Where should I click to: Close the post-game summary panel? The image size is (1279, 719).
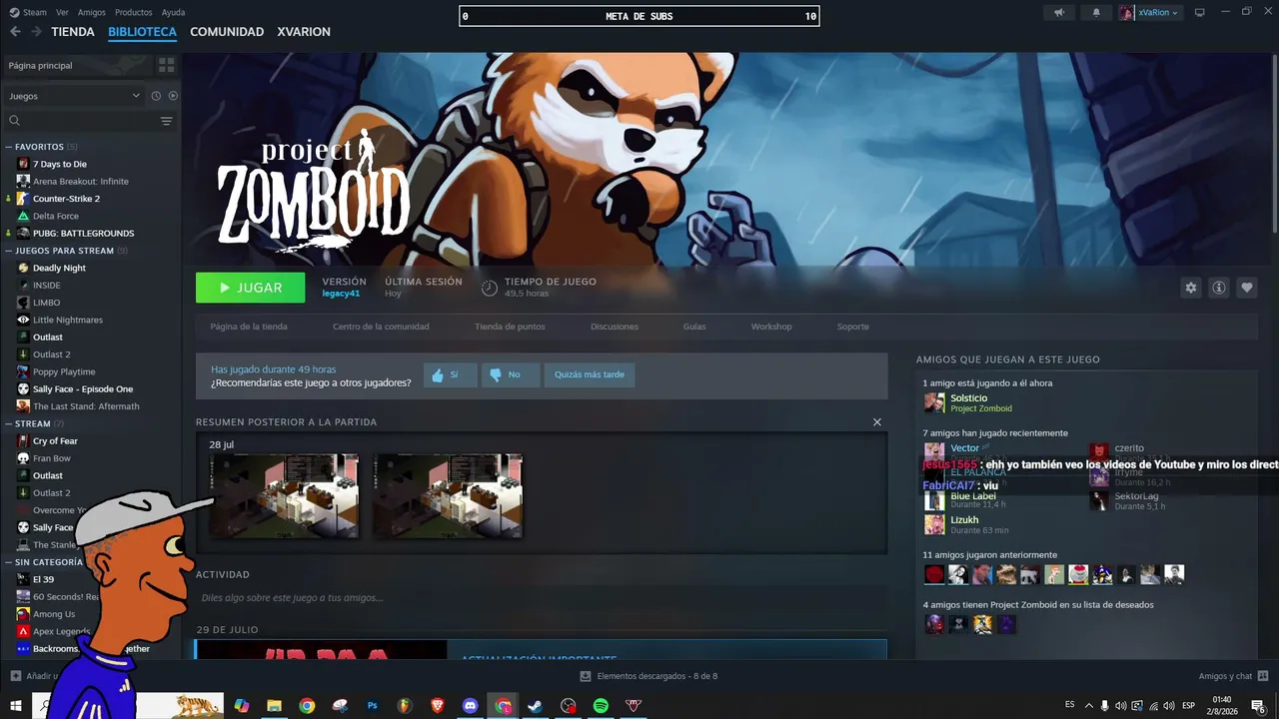(x=877, y=422)
